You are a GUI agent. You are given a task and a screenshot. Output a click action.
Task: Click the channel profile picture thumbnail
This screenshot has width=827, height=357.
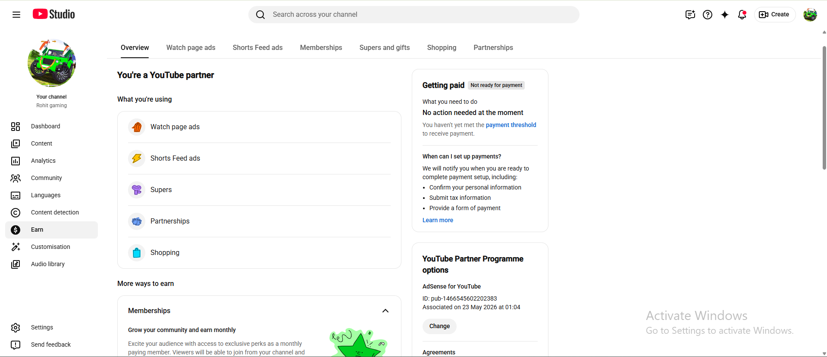point(52,63)
